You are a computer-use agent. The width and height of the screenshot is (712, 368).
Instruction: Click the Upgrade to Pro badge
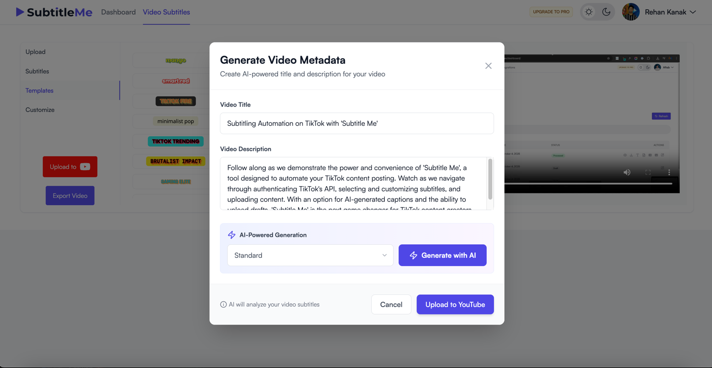point(551,12)
